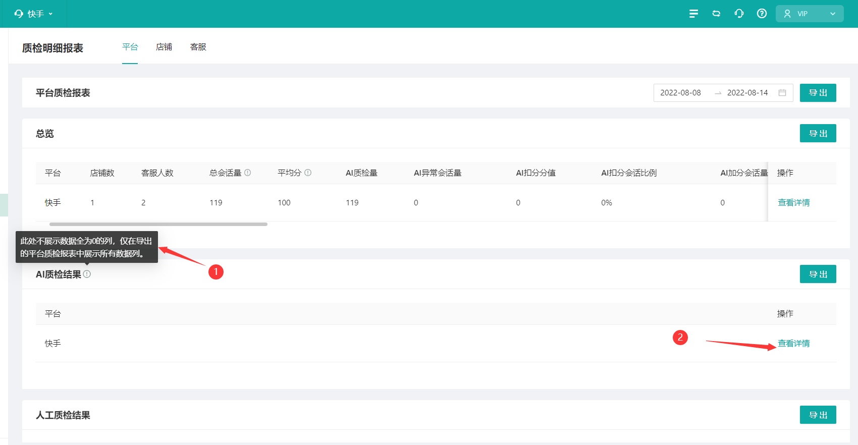The height and width of the screenshot is (445, 858).
Task: Switch to the 客服 tab
Action: tap(198, 47)
